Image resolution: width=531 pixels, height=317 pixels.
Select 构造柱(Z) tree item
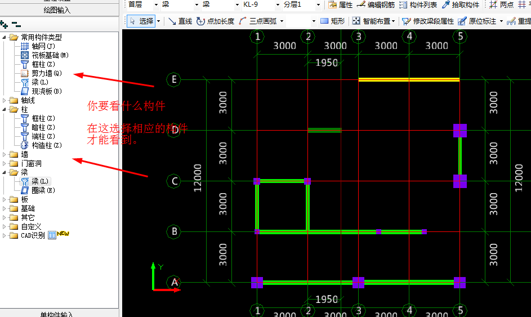pos(41,146)
